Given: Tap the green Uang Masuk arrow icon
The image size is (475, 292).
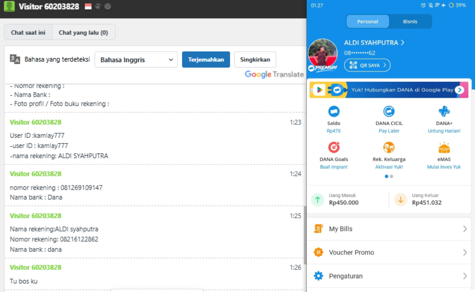Looking at the screenshot, I should click(318, 199).
